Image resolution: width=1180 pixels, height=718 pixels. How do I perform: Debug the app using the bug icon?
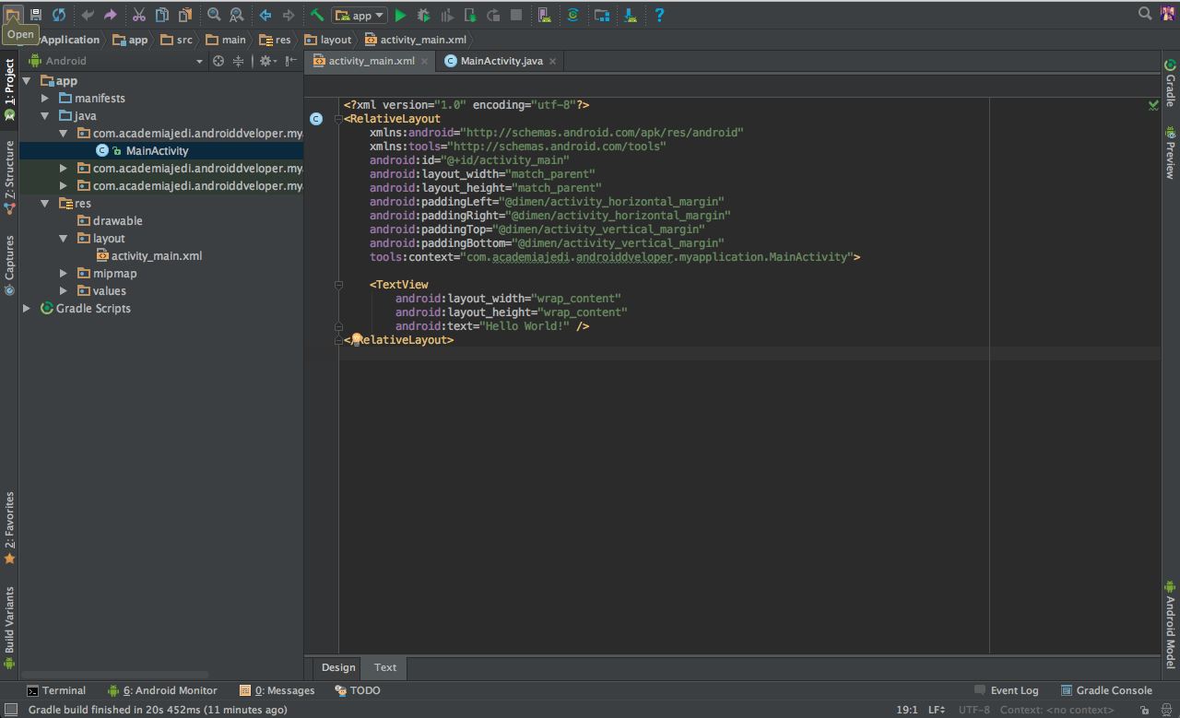click(x=423, y=15)
